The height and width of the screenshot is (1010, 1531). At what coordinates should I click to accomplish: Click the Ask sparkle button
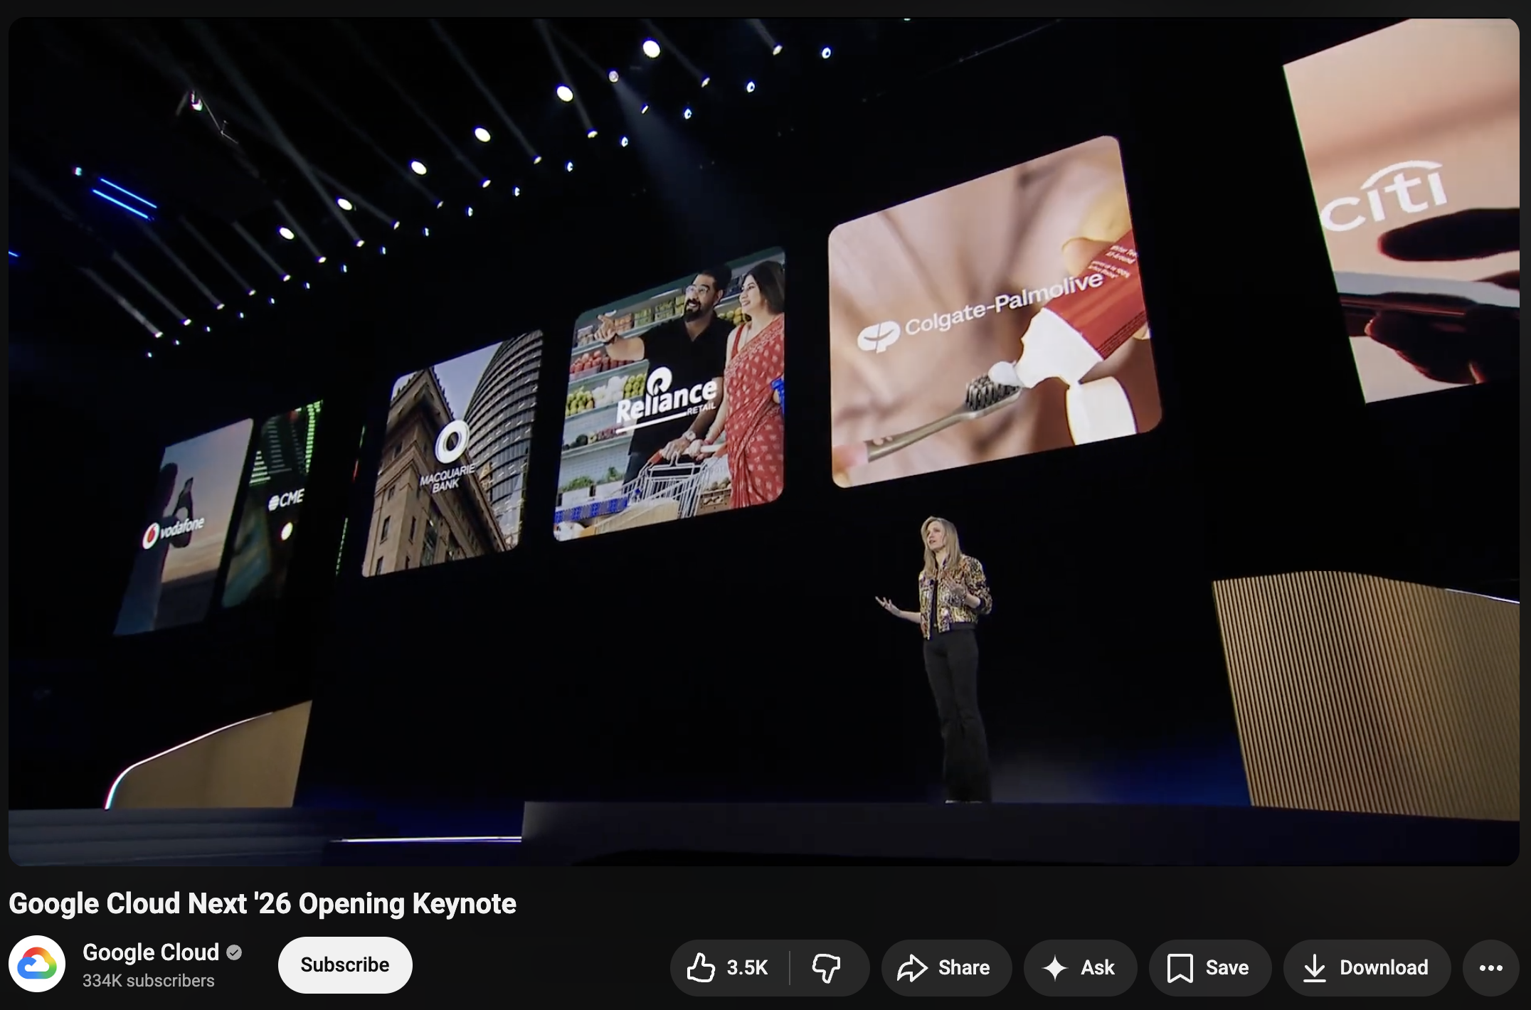click(x=1080, y=967)
